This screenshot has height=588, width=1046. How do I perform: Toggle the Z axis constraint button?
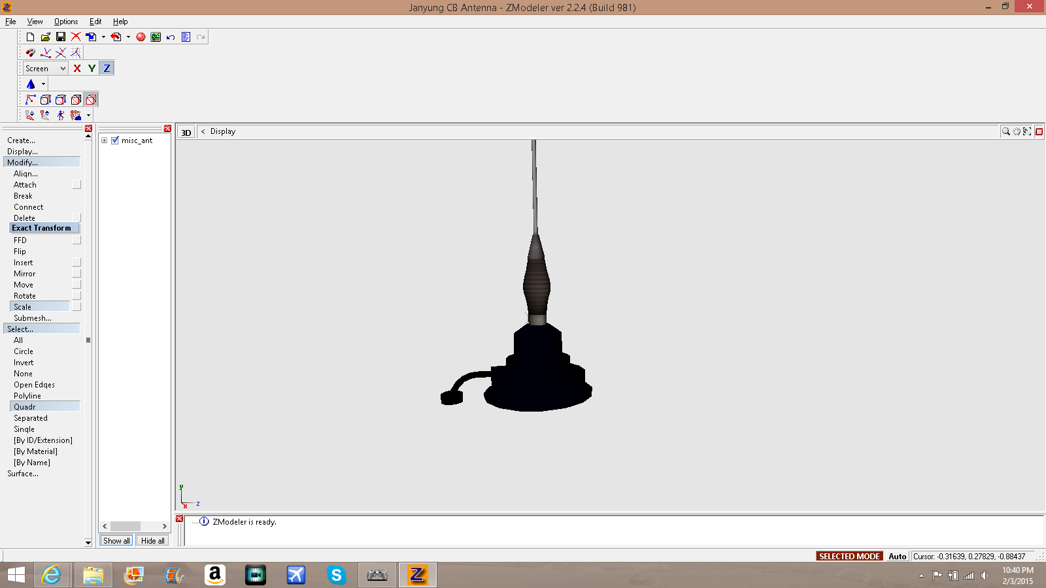click(x=107, y=69)
